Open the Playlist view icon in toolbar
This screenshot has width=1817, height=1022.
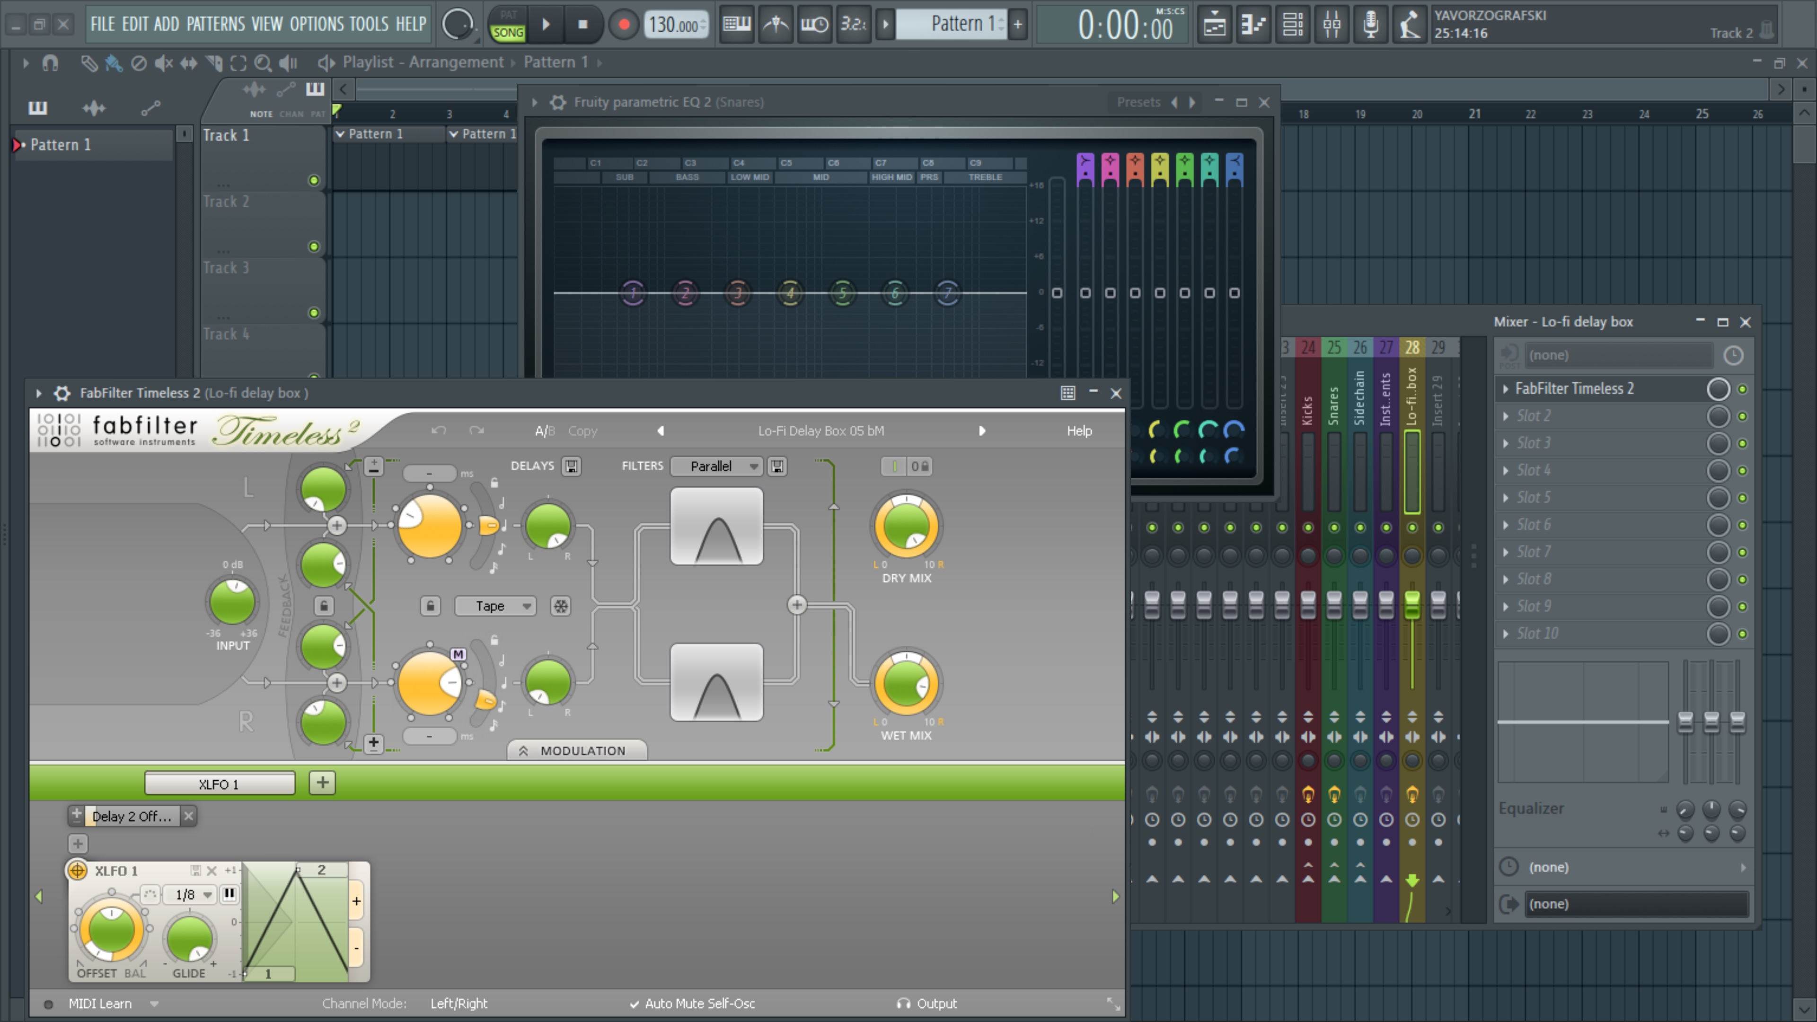pyautogui.click(x=1215, y=25)
